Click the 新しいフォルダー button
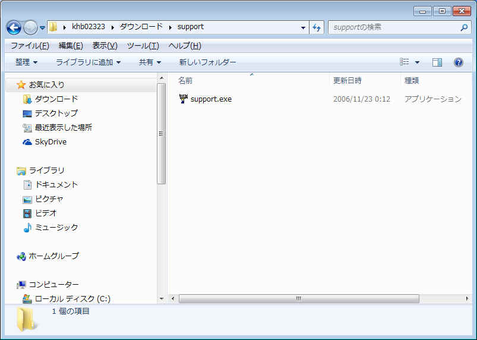Image resolution: width=477 pixels, height=340 pixels. coord(207,62)
